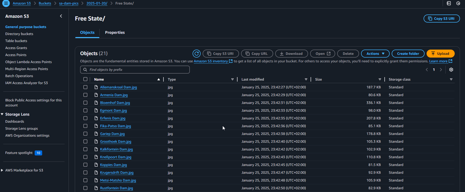Select the checkbox for Krugersdrift Dam.jpg
465x192 pixels.
[85, 172]
